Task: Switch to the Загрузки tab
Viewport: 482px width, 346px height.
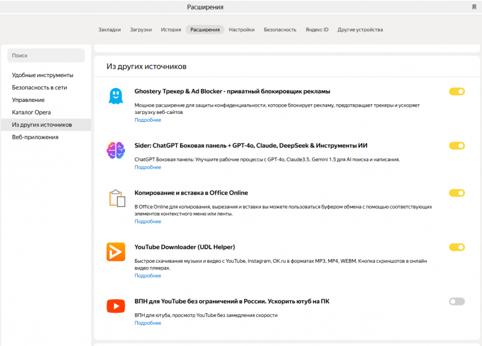Action: coord(141,30)
